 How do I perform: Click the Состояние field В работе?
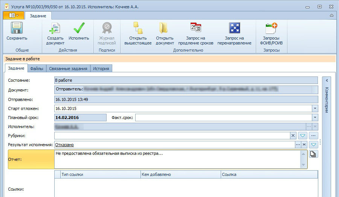click(186, 80)
